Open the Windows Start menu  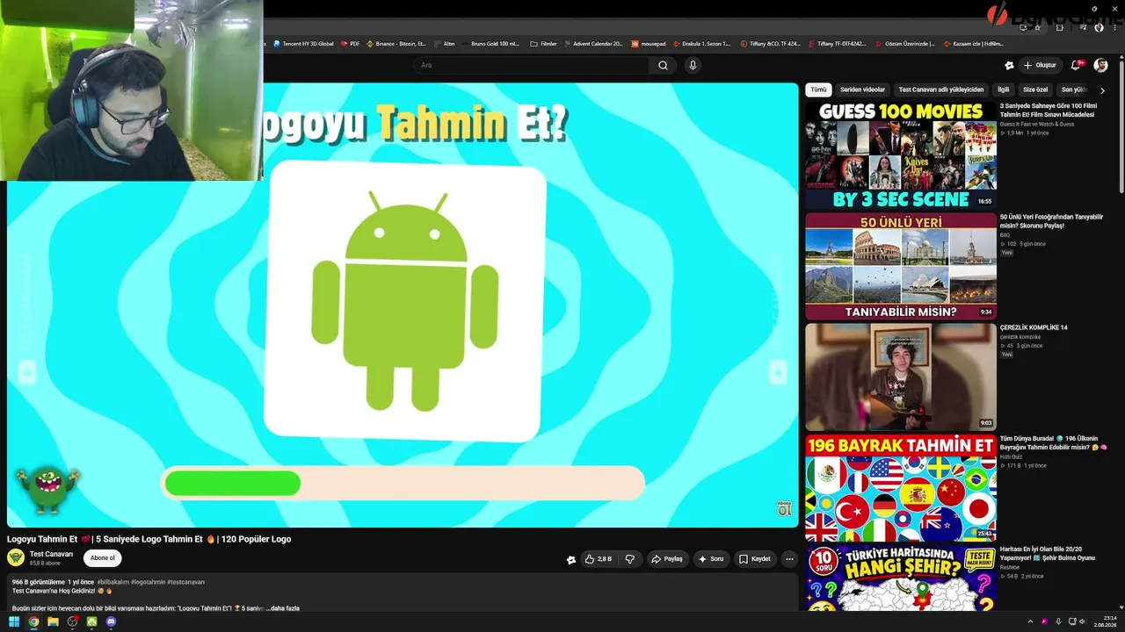[14, 621]
